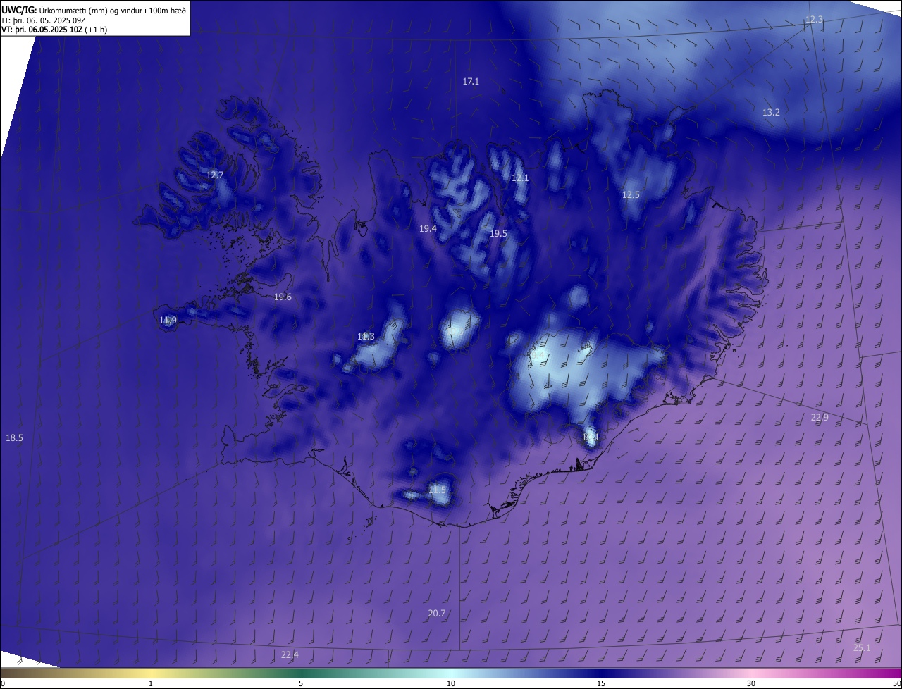
Task: Click the 10 tick on the color scale
Action: click(451, 684)
